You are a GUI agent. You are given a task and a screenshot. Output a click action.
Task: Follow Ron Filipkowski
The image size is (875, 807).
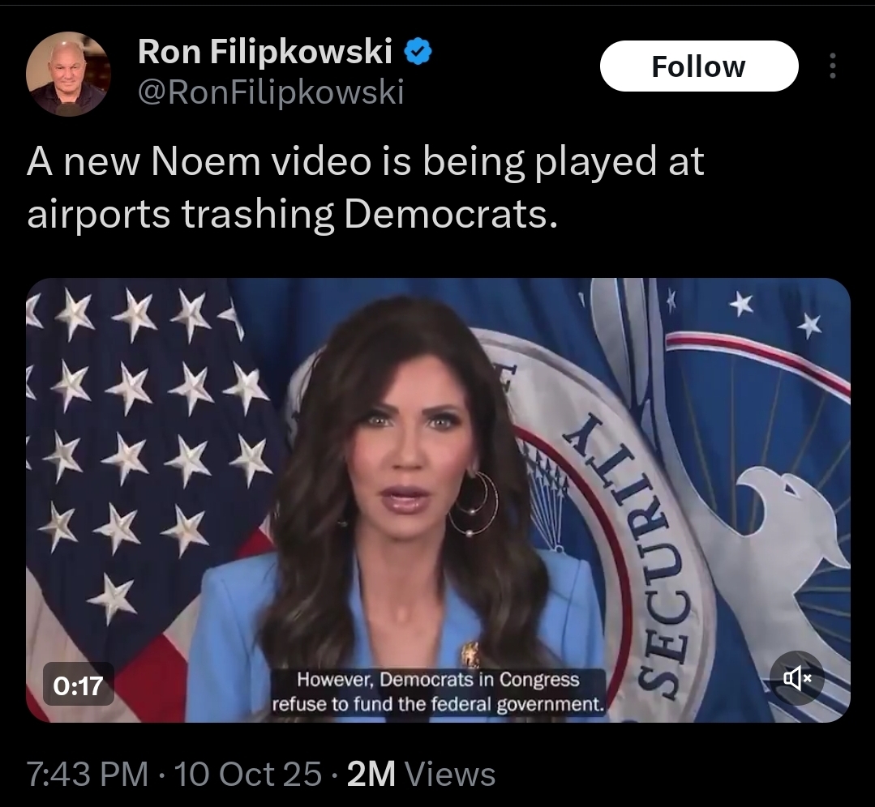click(699, 66)
